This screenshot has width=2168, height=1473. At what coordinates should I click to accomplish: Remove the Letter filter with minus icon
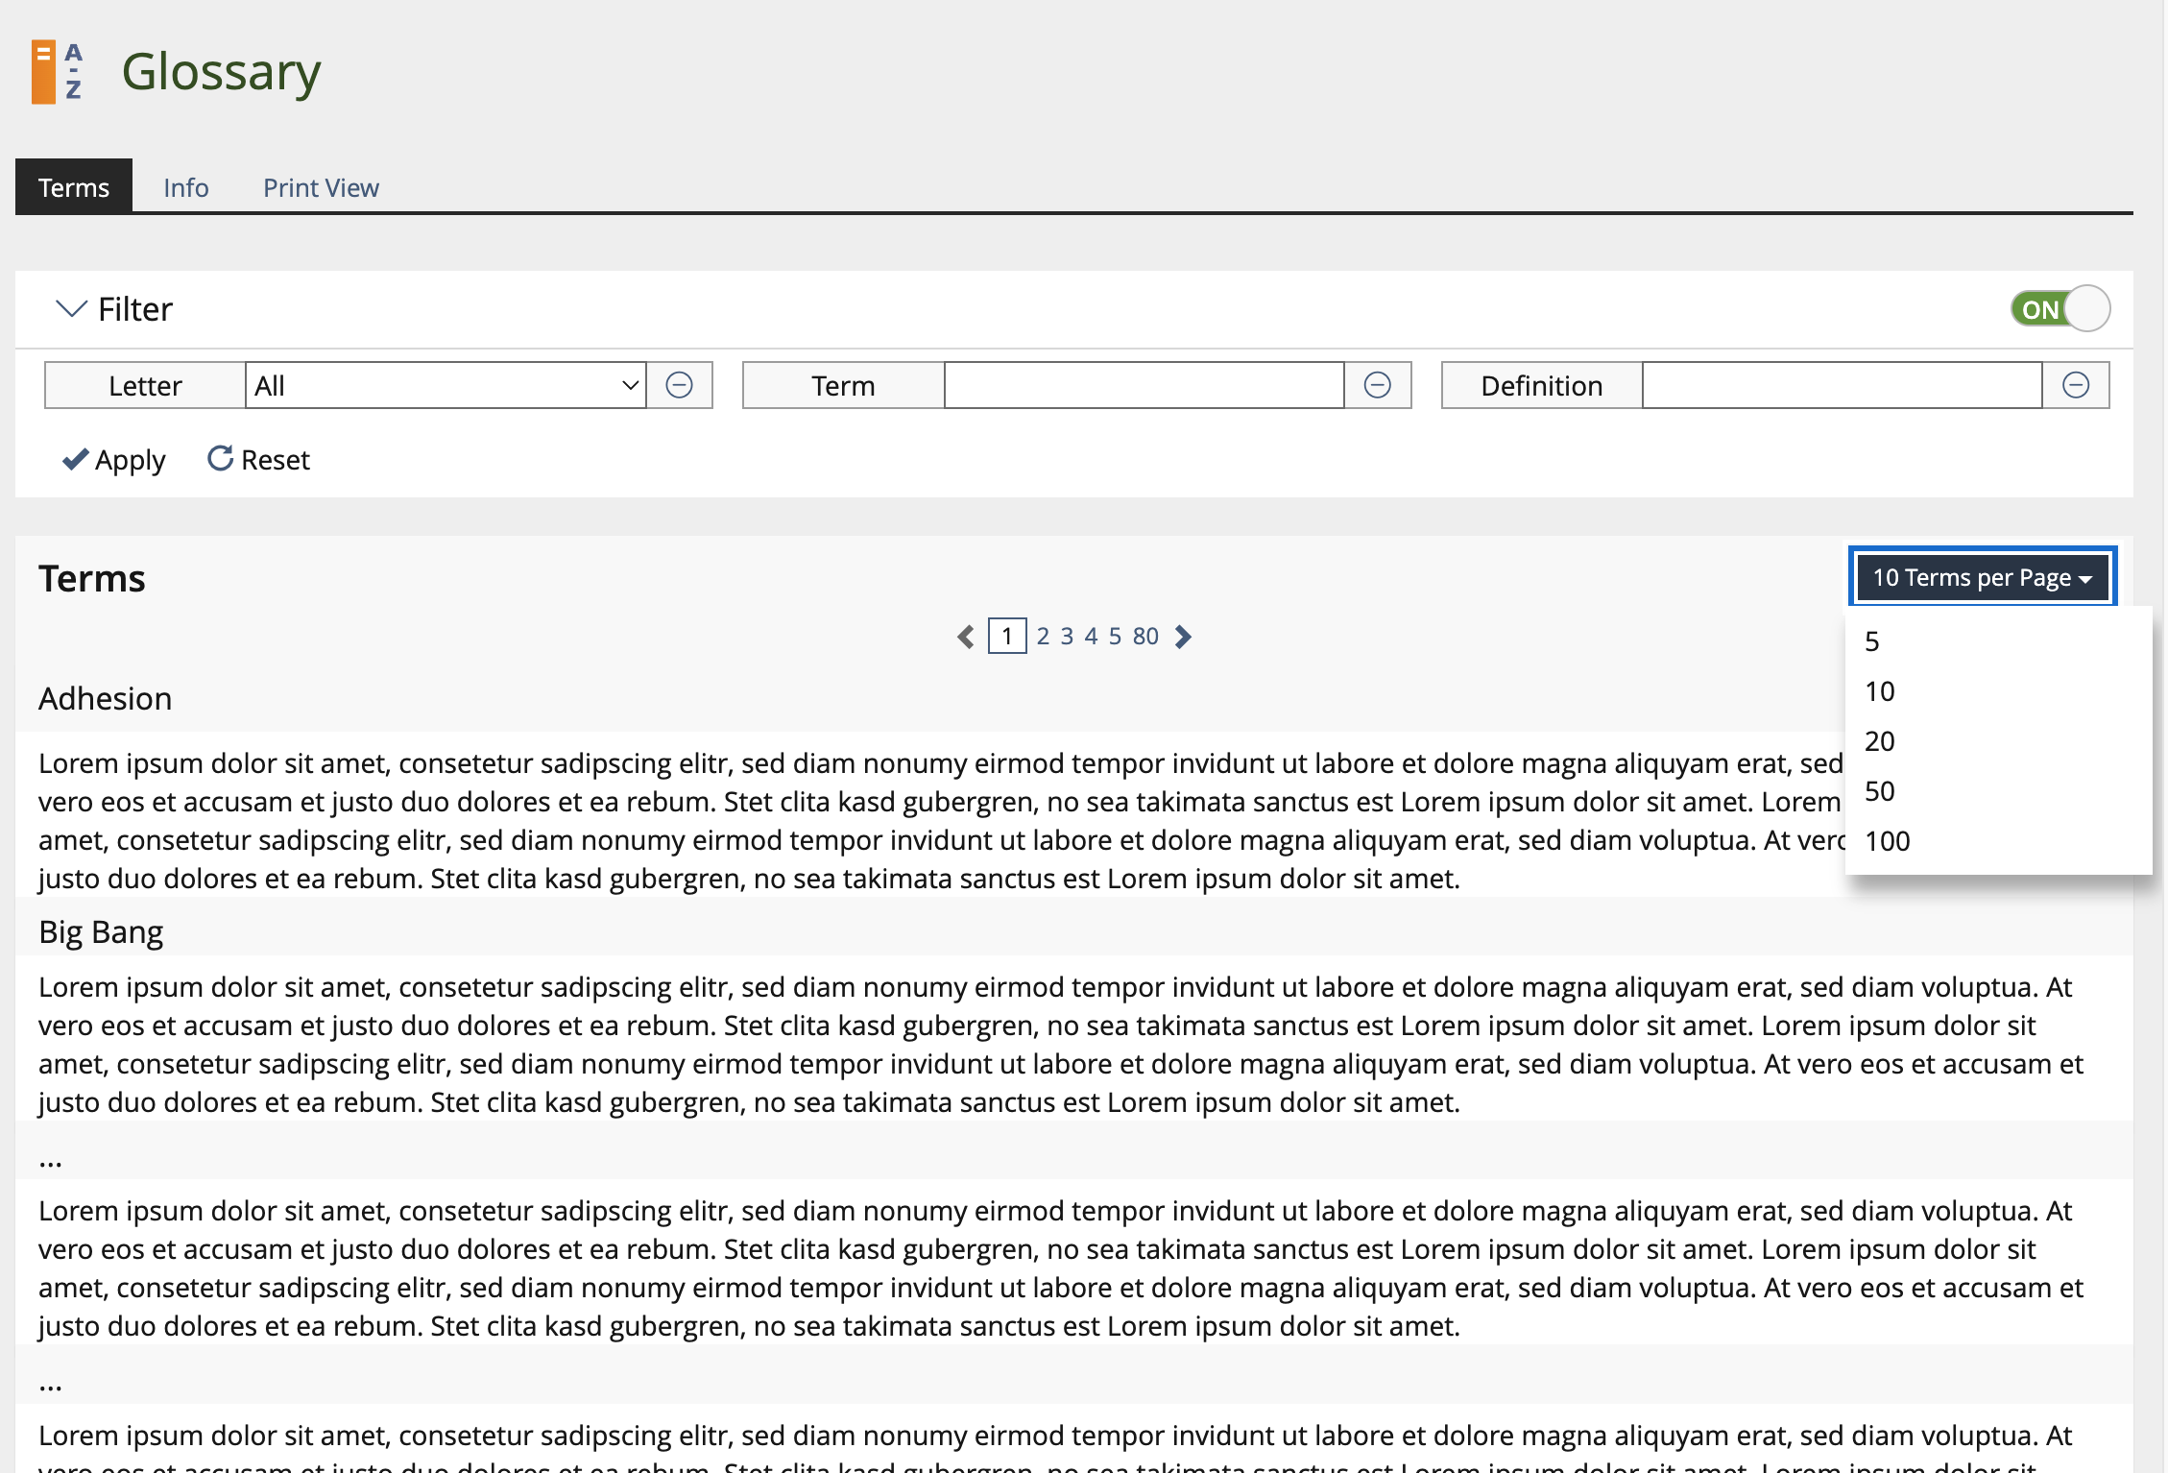click(679, 385)
